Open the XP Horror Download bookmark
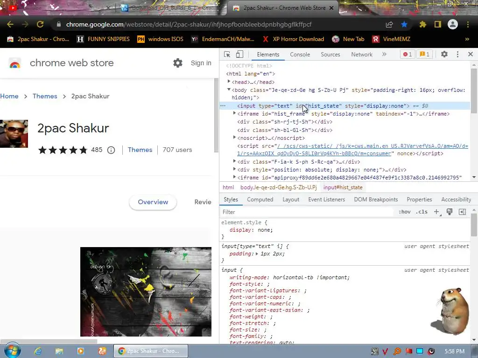The height and width of the screenshot is (358, 478). [x=293, y=39]
